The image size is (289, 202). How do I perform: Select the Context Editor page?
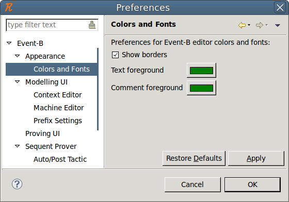tap(57, 95)
